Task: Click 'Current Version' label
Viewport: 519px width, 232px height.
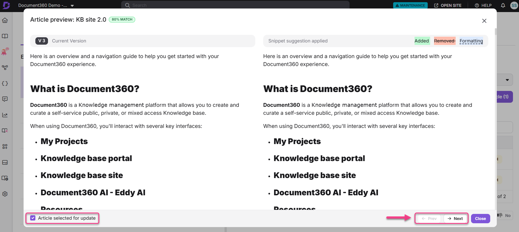Action: click(69, 41)
